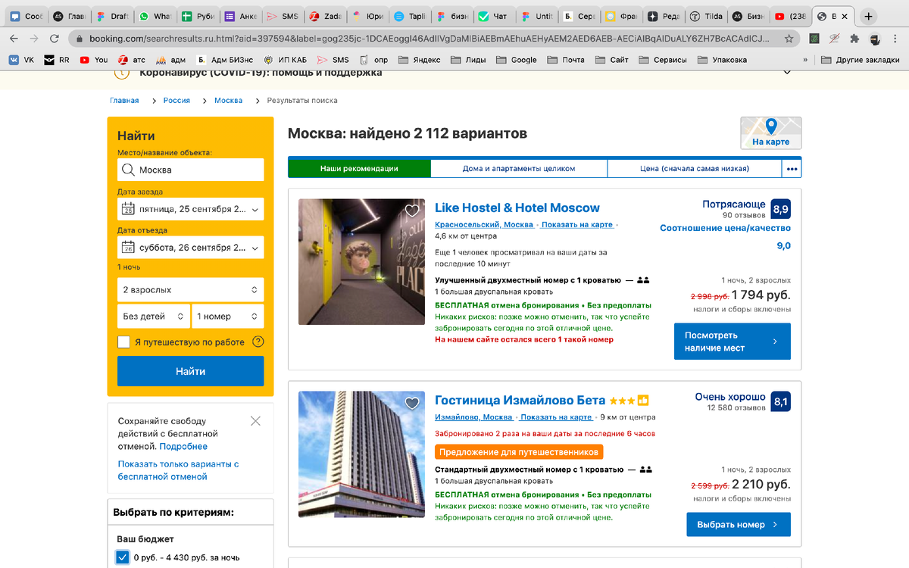Screen dimensions: 909x568
Task: Go to Россия in breadcrumbs
Action: 176,100
